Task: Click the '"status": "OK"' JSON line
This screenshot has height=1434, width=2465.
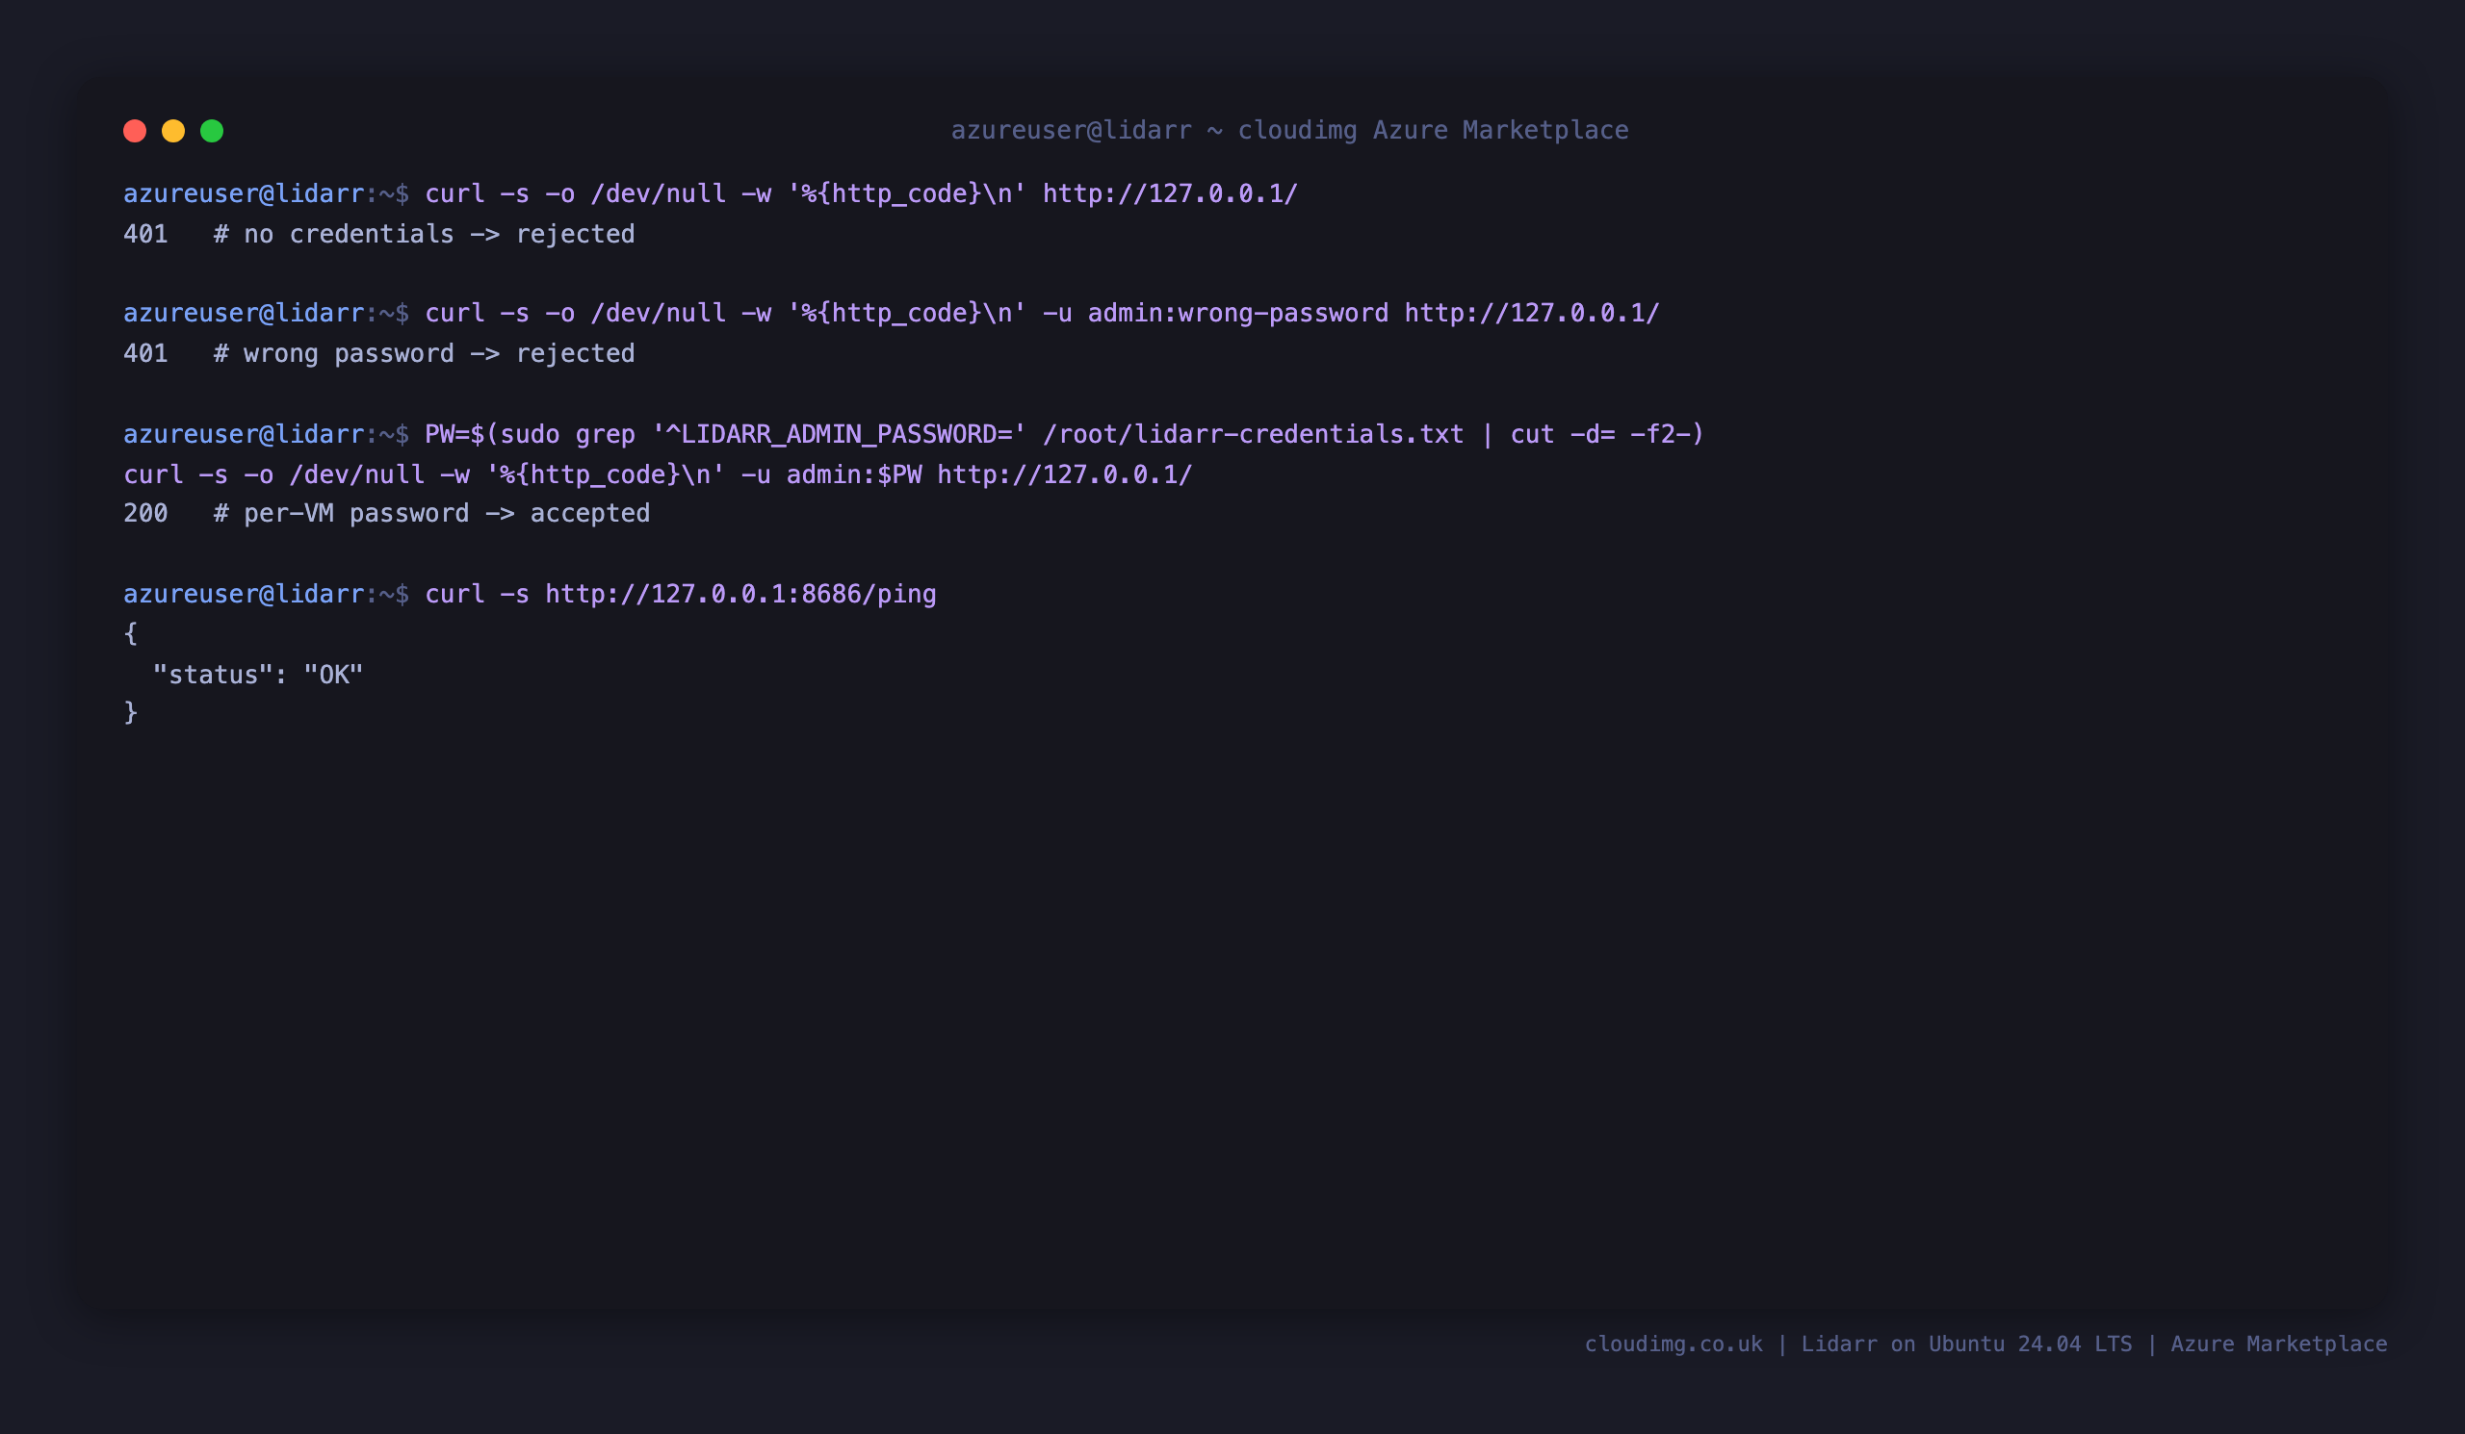Action: (258, 675)
